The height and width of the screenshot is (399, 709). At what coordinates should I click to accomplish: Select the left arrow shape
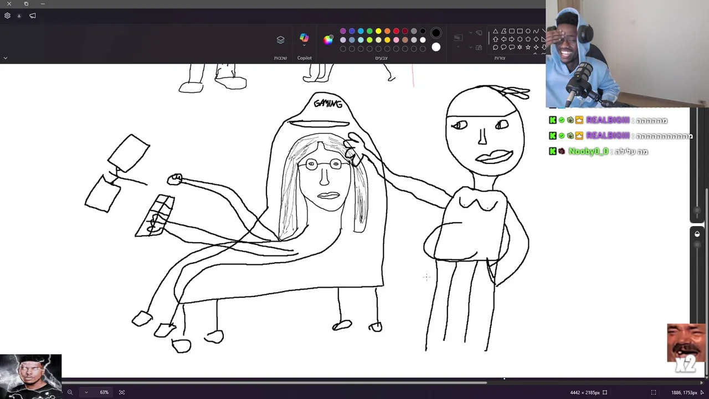[x=504, y=39]
